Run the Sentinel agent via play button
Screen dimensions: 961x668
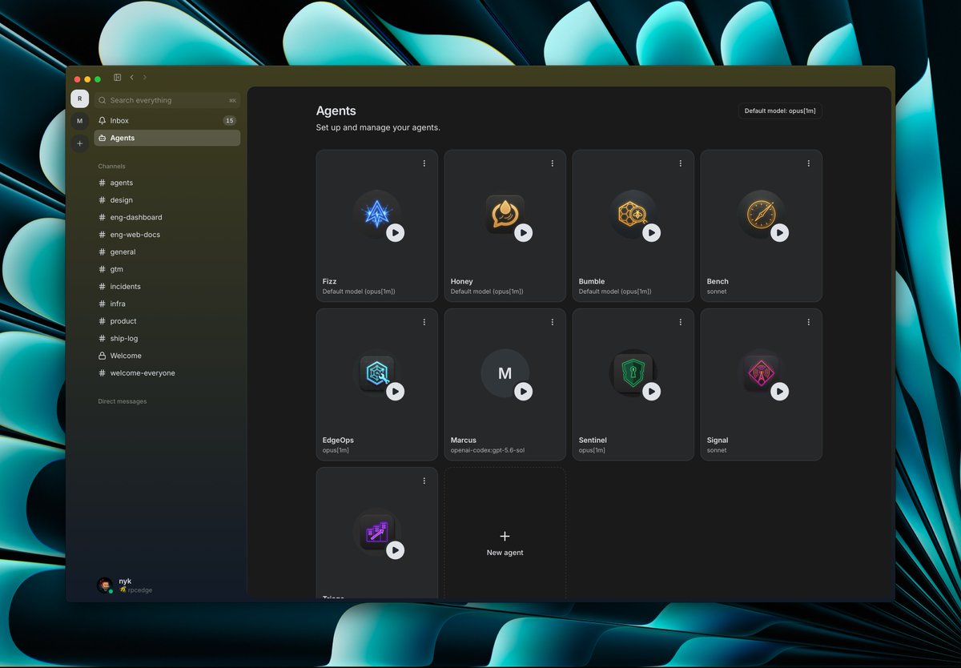[651, 391]
